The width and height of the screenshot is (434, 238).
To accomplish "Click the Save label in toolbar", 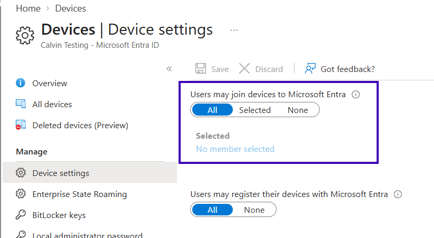I will coord(220,69).
